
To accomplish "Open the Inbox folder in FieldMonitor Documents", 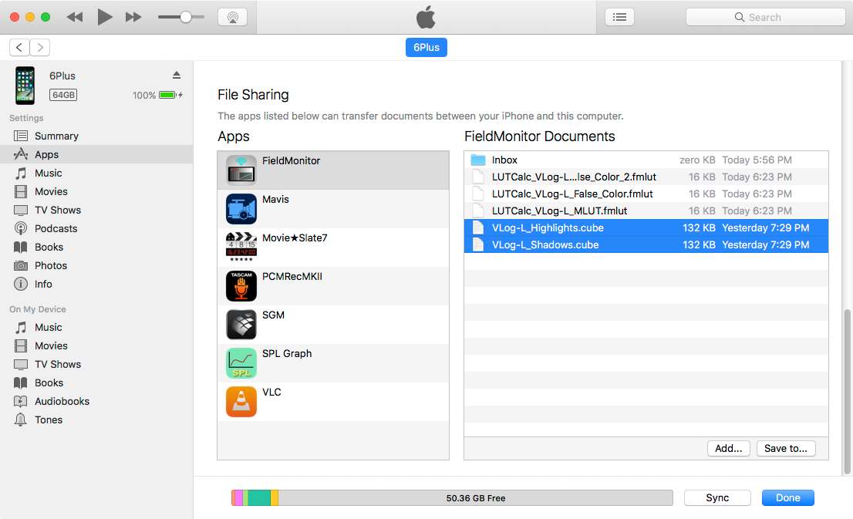I will coord(505,160).
